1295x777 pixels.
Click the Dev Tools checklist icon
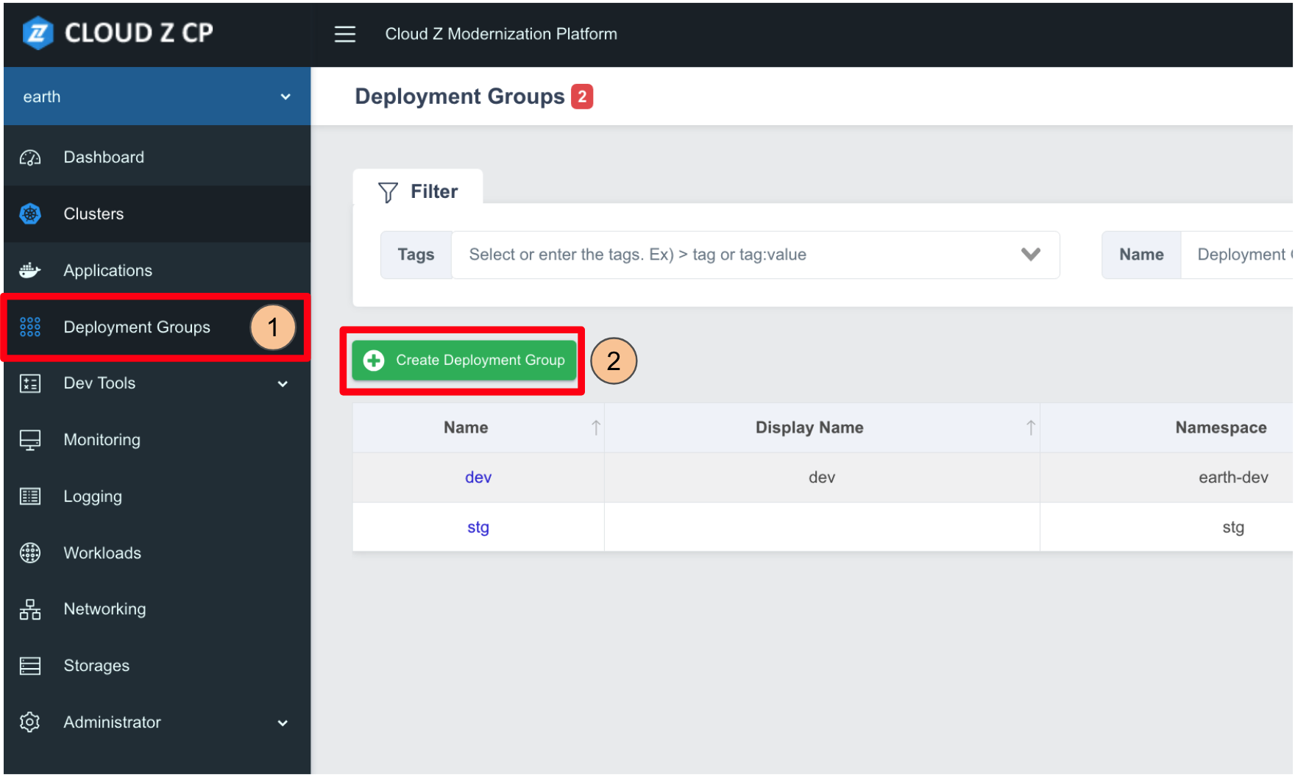(x=30, y=383)
